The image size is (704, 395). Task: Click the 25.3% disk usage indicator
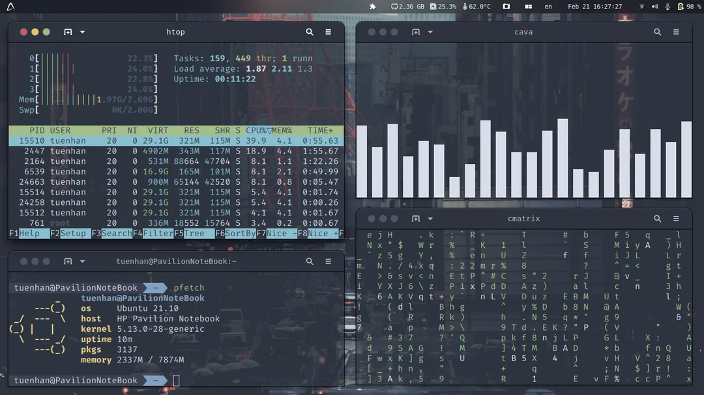[443, 7]
